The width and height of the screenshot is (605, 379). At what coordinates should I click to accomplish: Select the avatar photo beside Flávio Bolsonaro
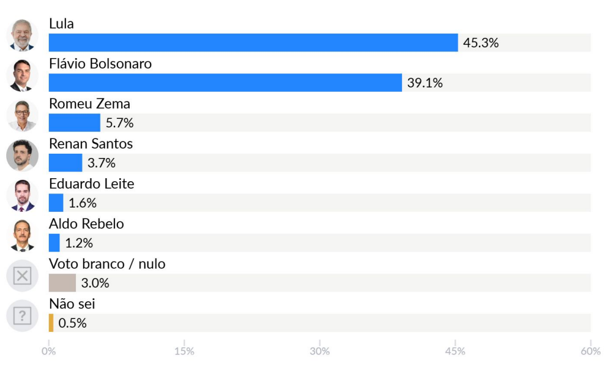pyautogui.click(x=22, y=75)
